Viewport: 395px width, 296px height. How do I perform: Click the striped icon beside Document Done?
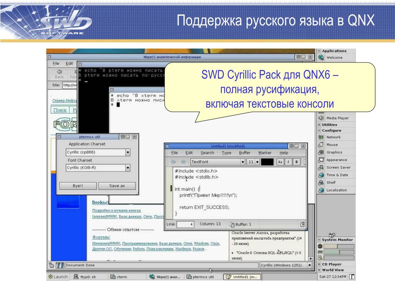60,265
